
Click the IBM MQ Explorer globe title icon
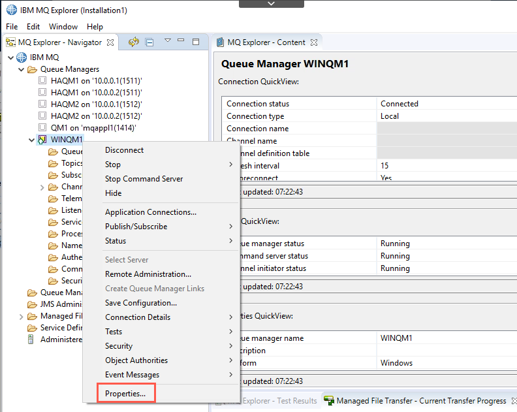point(12,10)
